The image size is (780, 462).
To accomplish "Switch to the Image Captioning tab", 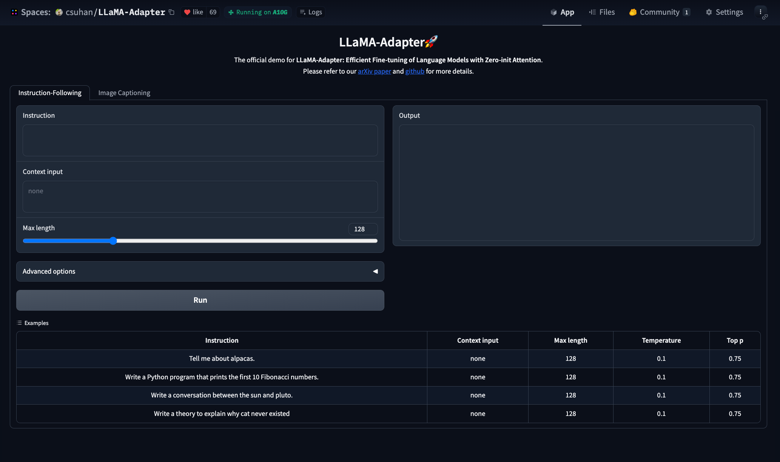I will [x=124, y=92].
